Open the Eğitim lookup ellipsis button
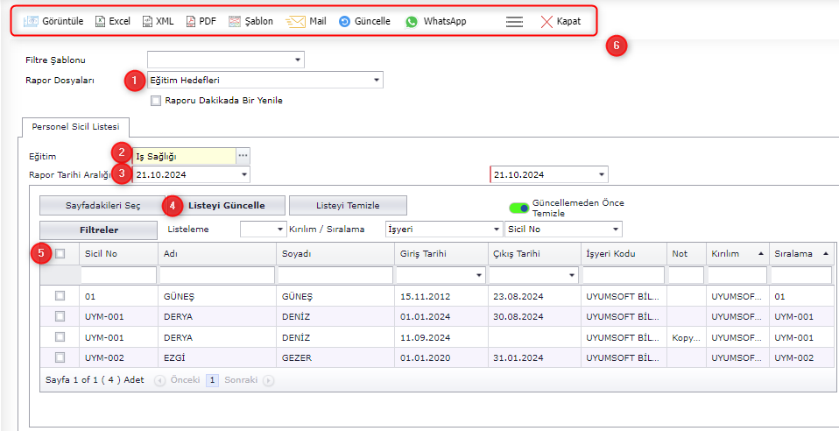 point(243,156)
